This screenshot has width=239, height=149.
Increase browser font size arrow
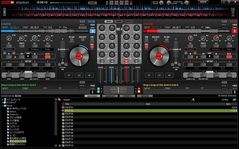pos(19,96)
